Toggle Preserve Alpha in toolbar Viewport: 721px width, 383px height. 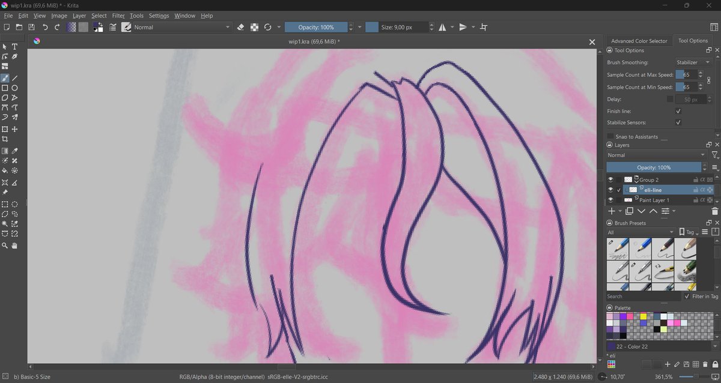(254, 27)
